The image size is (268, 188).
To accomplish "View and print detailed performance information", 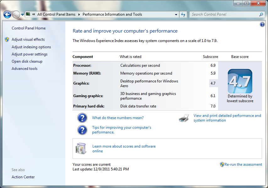I will (x=227, y=118).
